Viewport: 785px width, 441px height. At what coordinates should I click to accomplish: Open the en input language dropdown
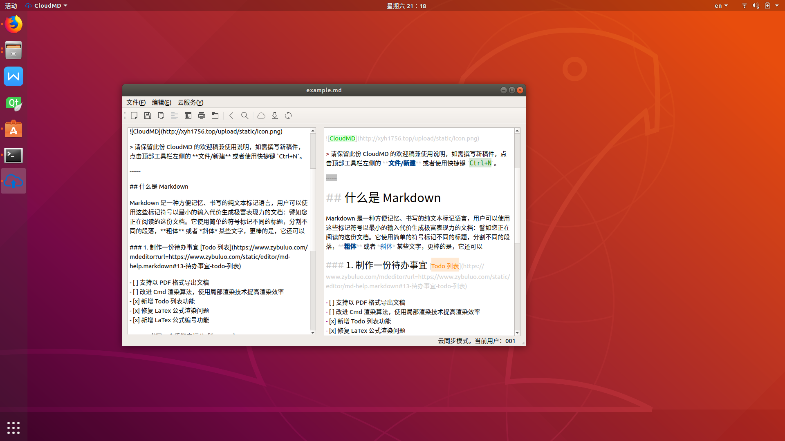click(x=721, y=6)
